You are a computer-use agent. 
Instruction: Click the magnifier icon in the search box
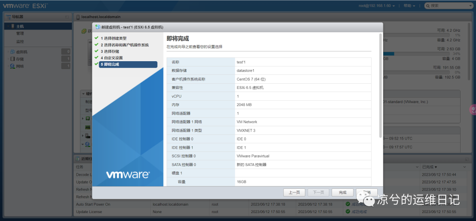tap(428, 6)
